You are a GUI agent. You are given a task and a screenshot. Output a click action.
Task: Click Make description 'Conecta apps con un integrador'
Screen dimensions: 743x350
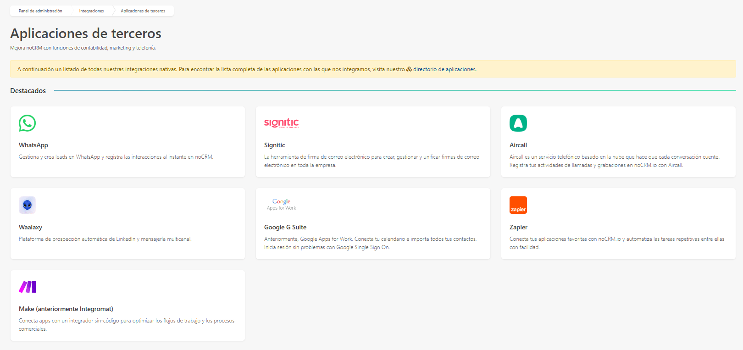[127, 325]
